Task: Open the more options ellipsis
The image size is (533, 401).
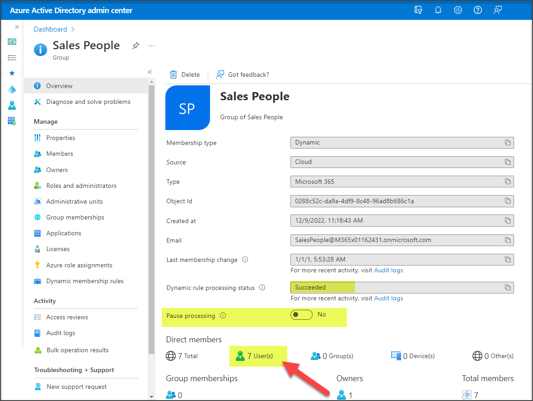Action: click(152, 46)
